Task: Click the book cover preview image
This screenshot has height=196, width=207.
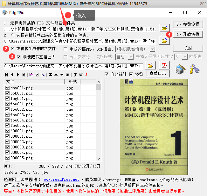Action: [154, 127]
